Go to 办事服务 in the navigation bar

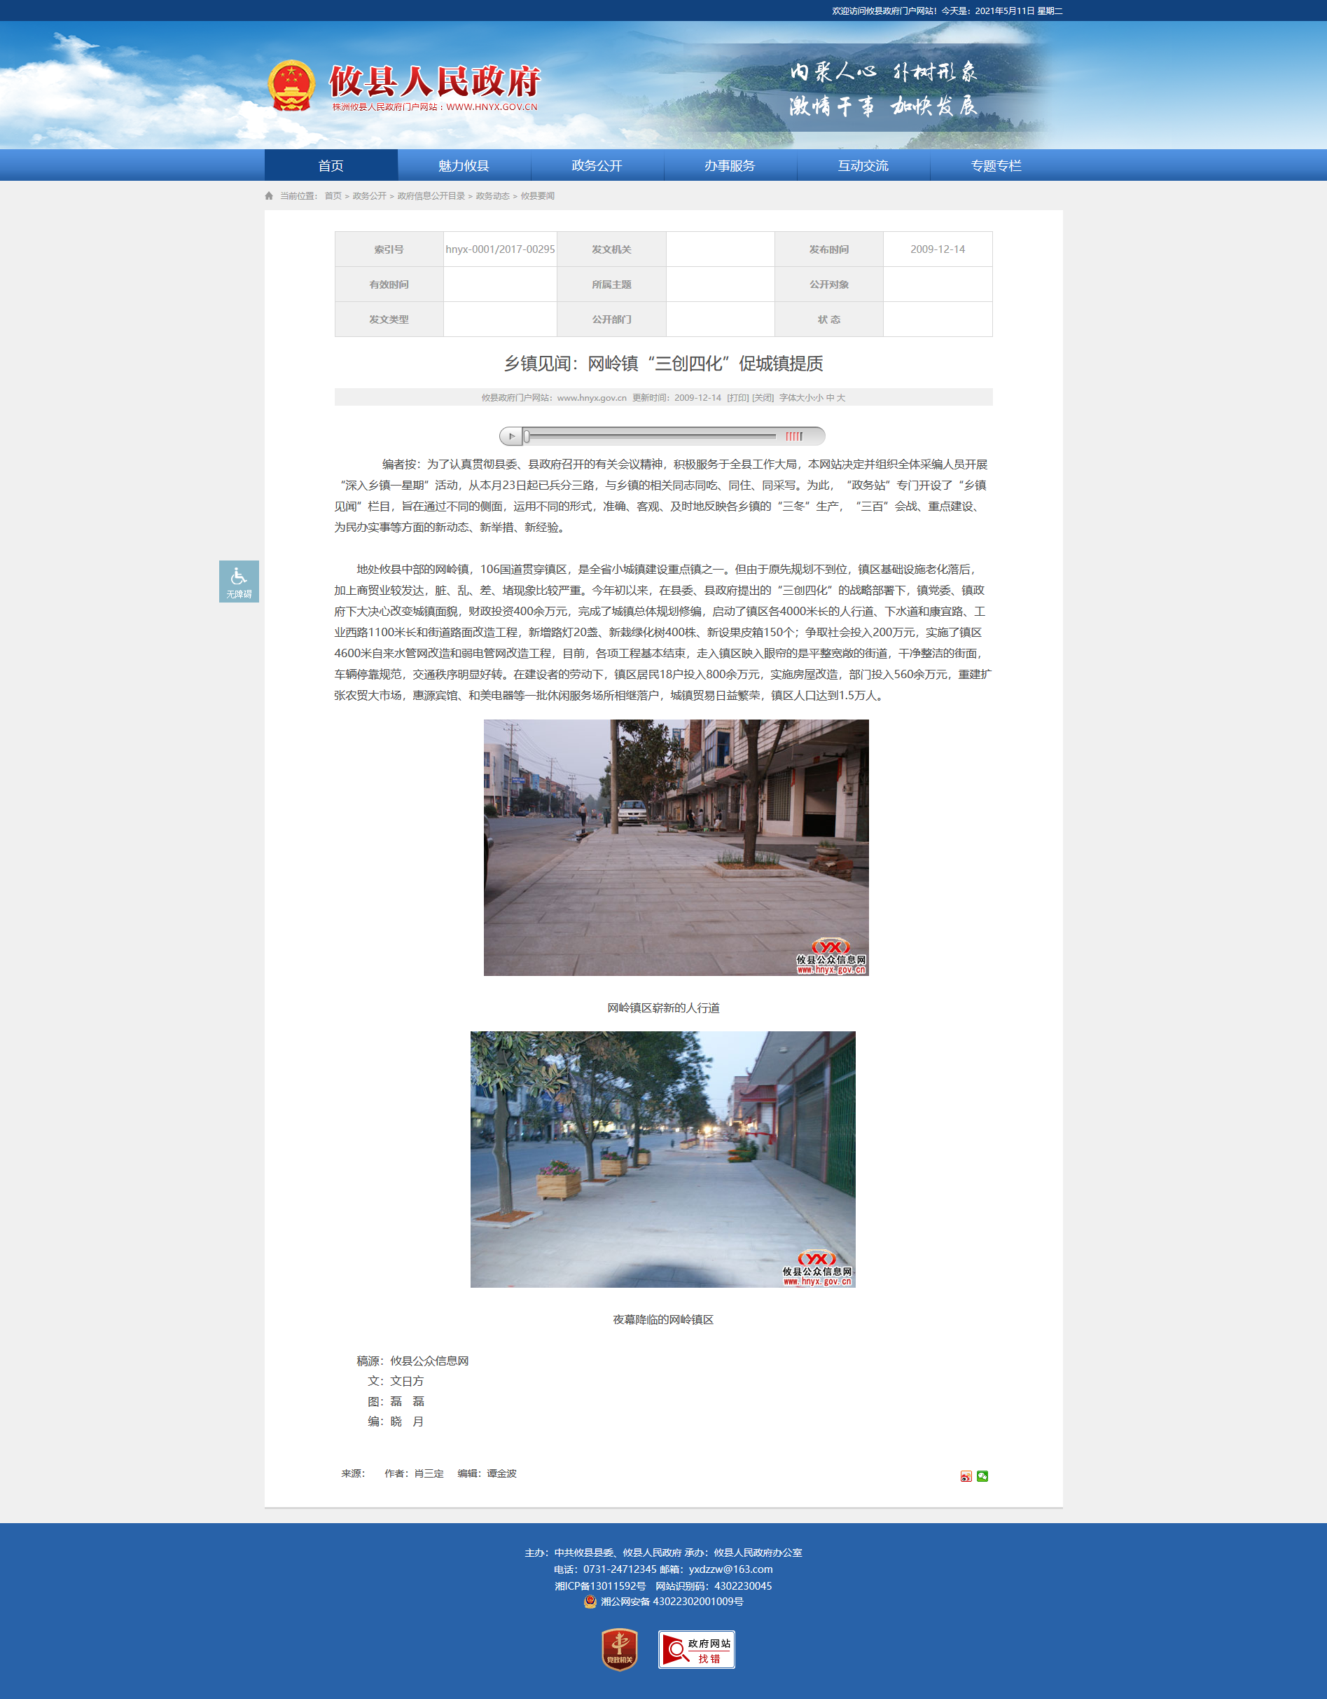(729, 166)
